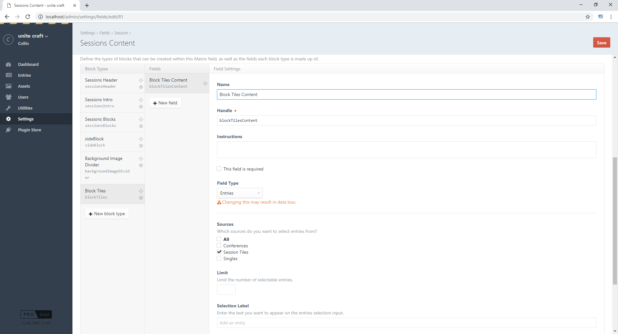Screen dimensions: 618x334
Task: Click the Settings gear icon in sidebar
Action: point(8,119)
